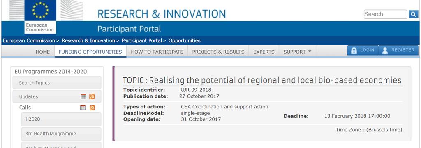This screenshot has height=148, width=421.
Task: Follow the Participant Portal breadcrumb link
Action: pos(142,40)
